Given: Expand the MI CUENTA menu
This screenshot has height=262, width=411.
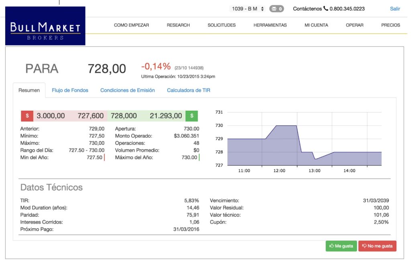Looking at the screenshot, I should [x=316, y=25].
